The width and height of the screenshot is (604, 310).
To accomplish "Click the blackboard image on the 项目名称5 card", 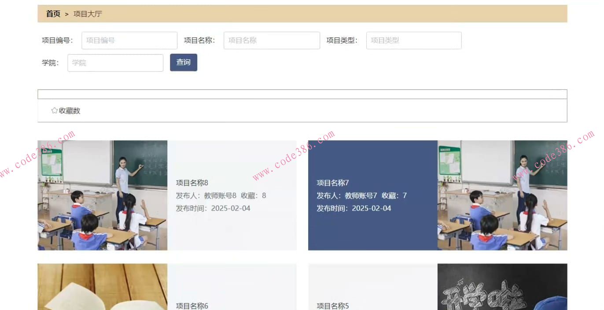I will (x=502, y=287).
